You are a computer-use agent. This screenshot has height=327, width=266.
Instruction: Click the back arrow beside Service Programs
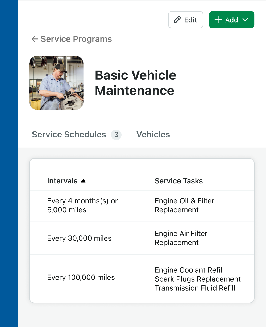[x=35, y=39]
